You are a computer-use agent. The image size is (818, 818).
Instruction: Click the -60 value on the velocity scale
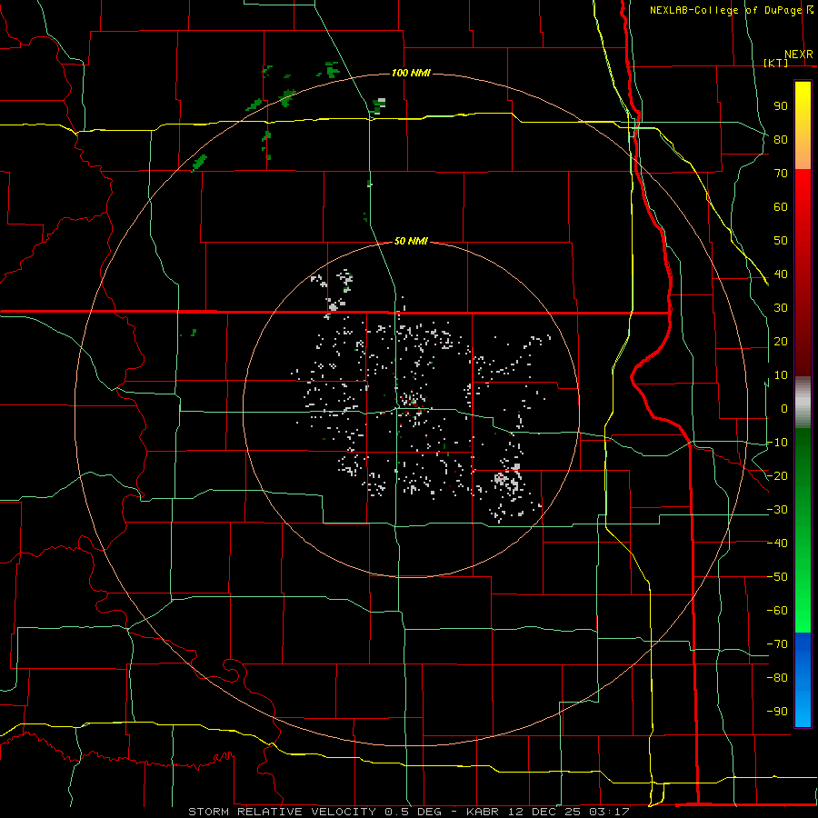coord(777,611)
